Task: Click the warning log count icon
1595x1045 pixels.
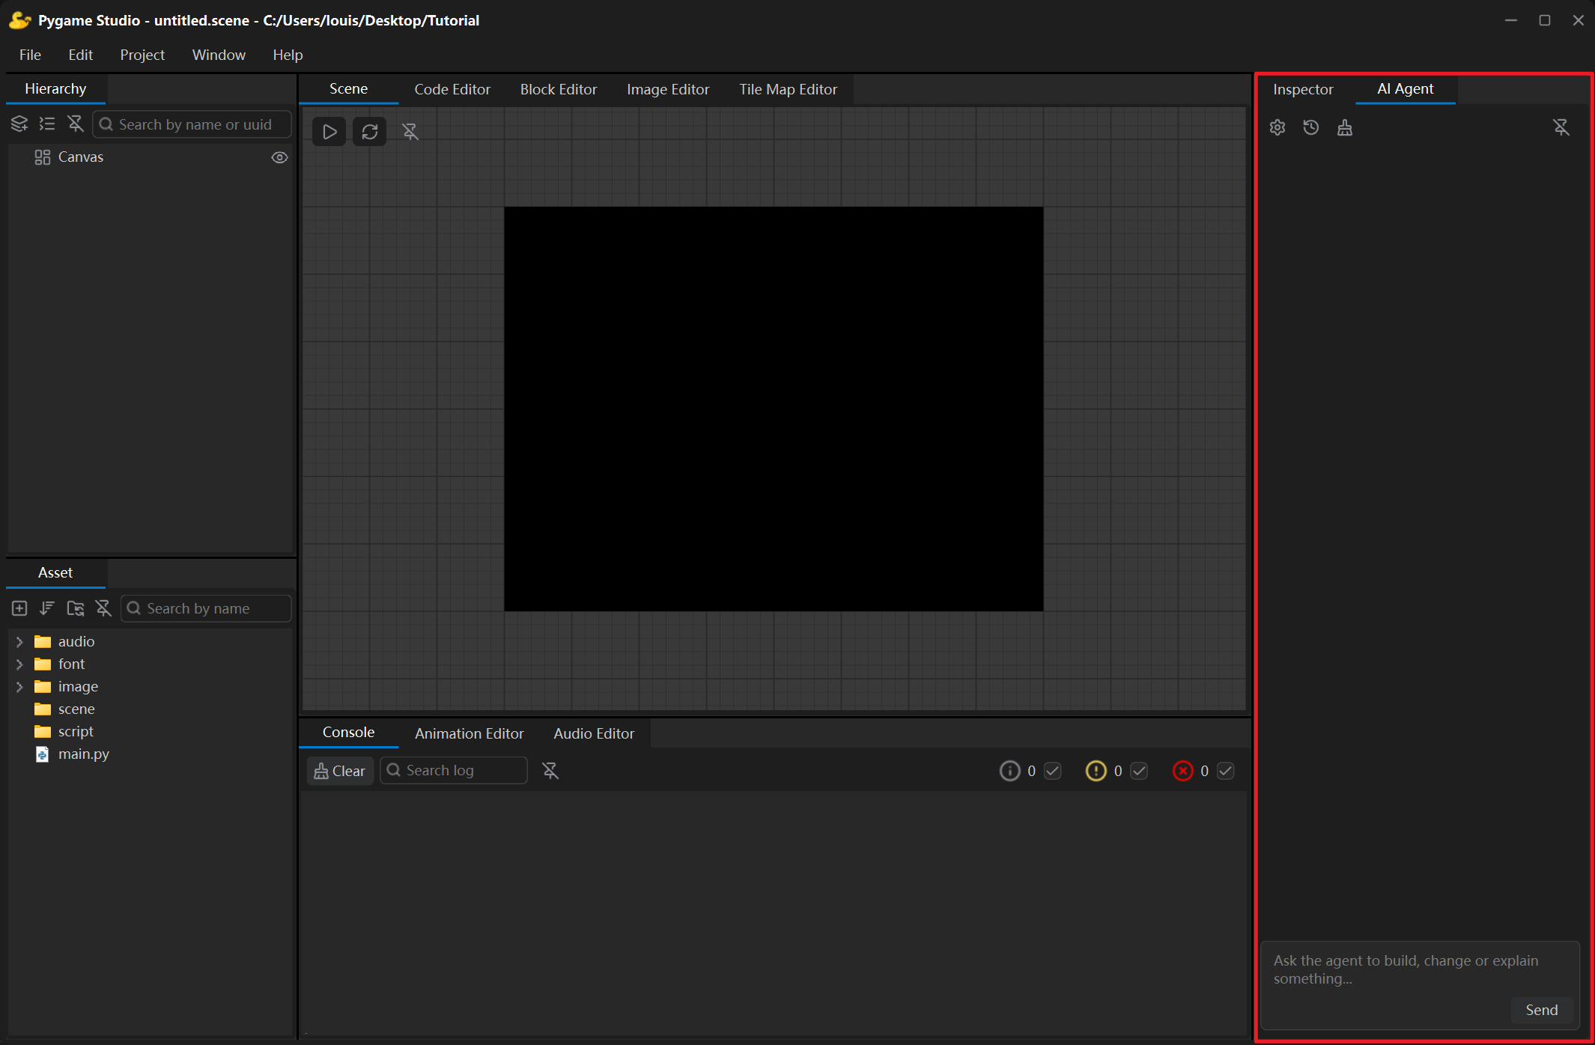Action: [1096, 771]
